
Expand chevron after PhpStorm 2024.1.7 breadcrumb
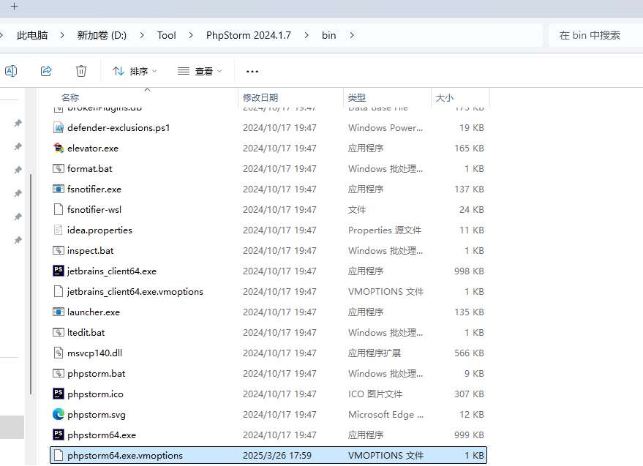[307, 35]
